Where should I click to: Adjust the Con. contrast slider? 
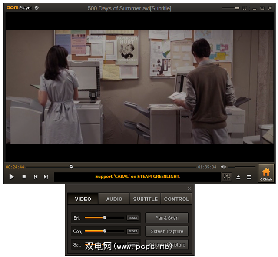click(105, 231)
